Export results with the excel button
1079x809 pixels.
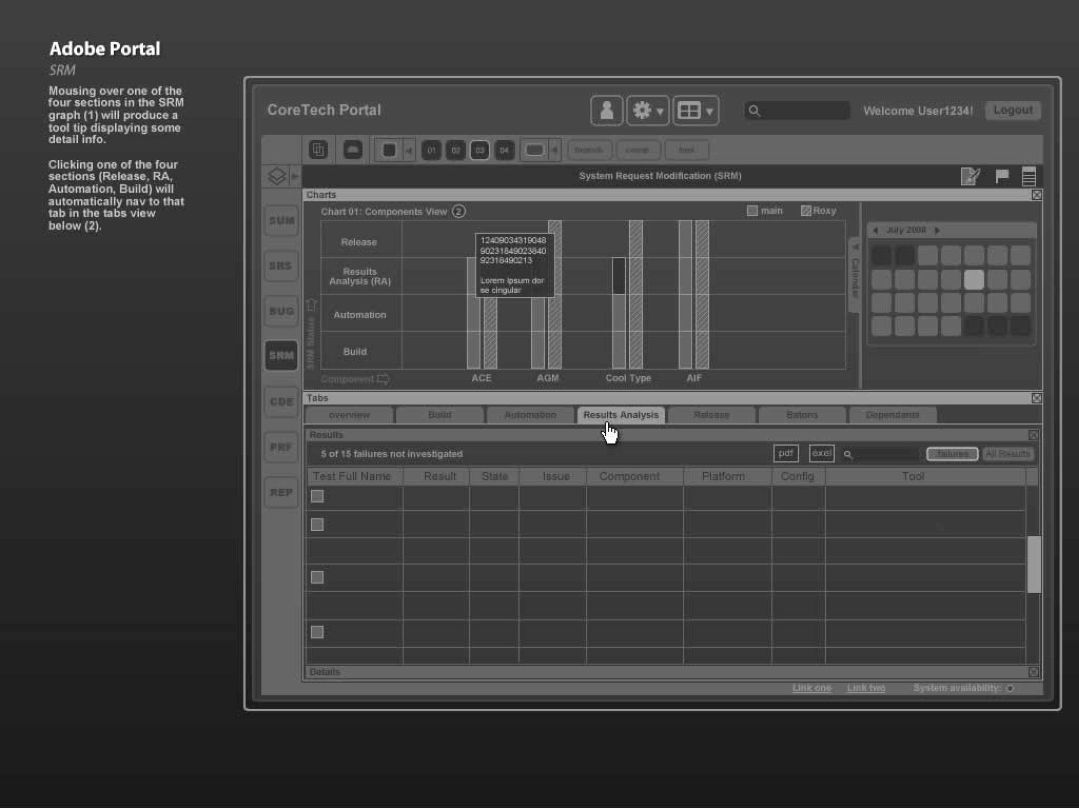(822, 453)
